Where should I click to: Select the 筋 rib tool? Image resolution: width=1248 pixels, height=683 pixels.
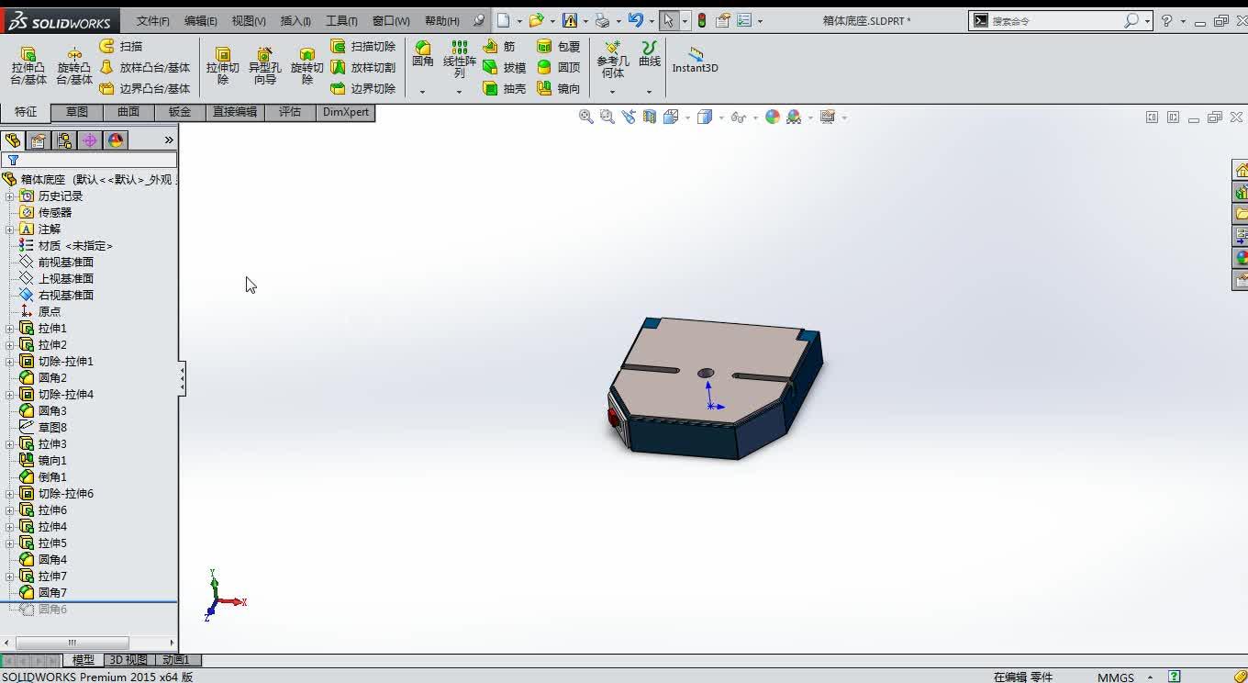500,46
